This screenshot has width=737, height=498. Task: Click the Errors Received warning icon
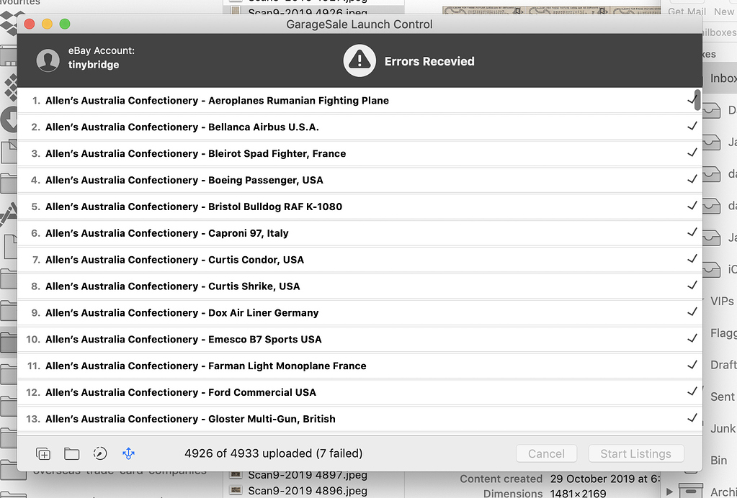359,60
